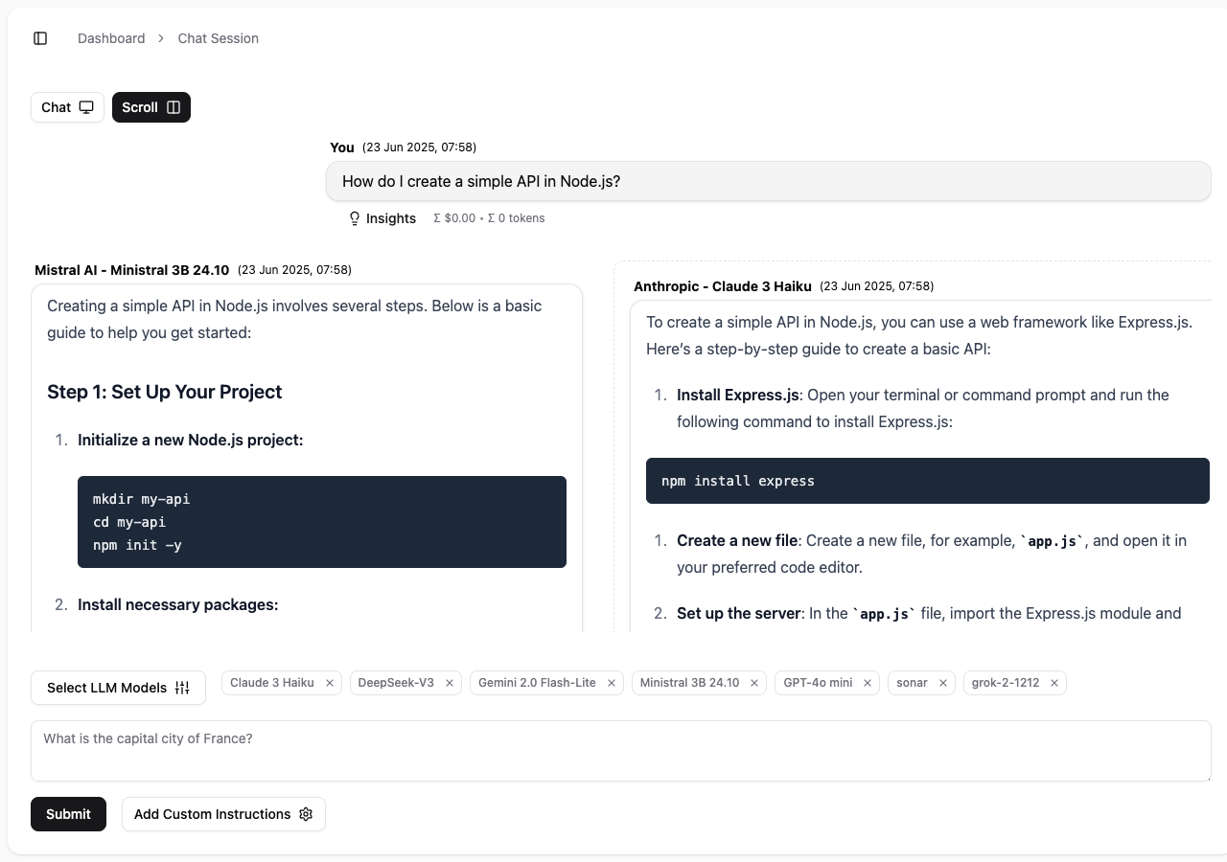
Task: Click 'Initialize a new Node.js project:' item
Action: click(190, 440)
